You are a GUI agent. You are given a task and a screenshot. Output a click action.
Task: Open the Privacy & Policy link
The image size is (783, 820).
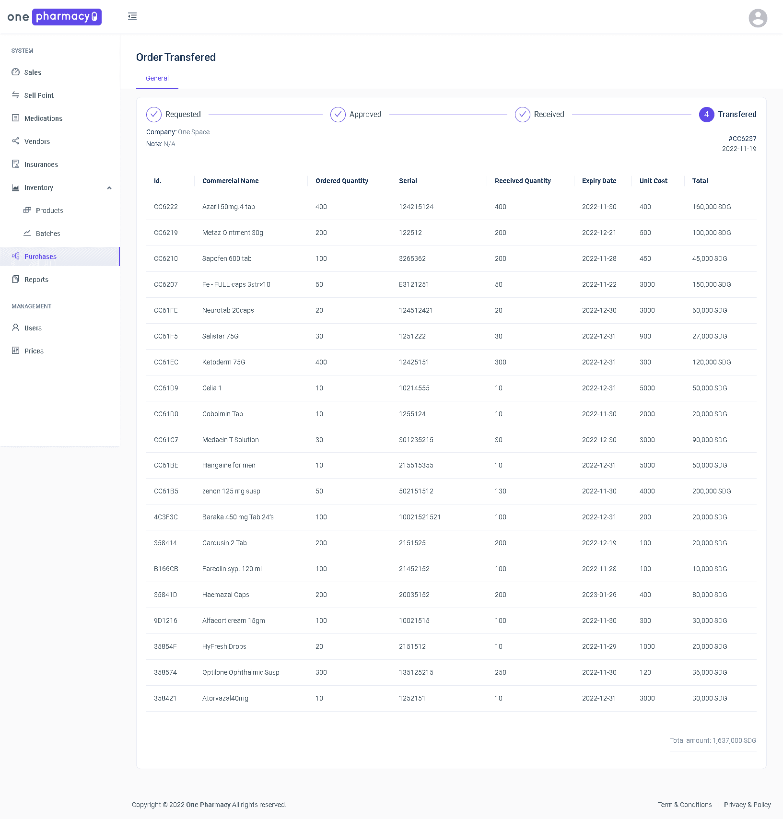[748, 805]
